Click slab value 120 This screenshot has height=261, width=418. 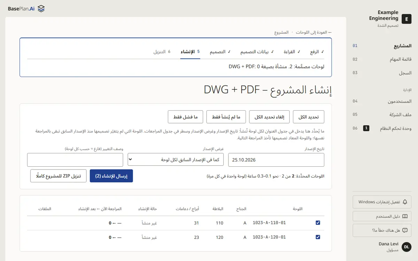(x=219, y=237)
